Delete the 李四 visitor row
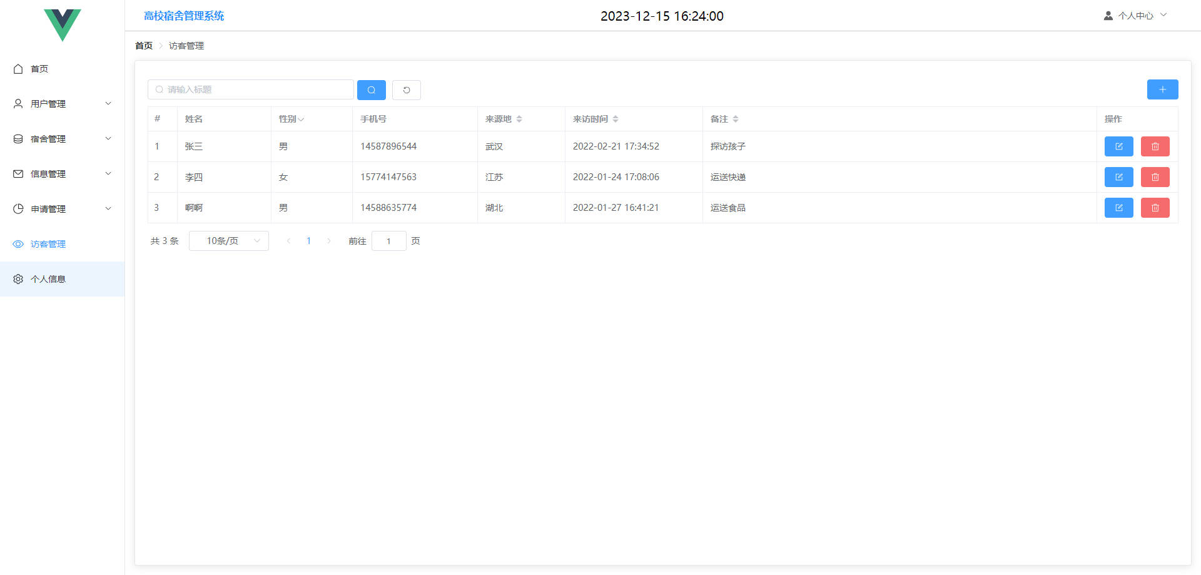The height and width of the screenshot is (575, 1201). pos(1155,177)
